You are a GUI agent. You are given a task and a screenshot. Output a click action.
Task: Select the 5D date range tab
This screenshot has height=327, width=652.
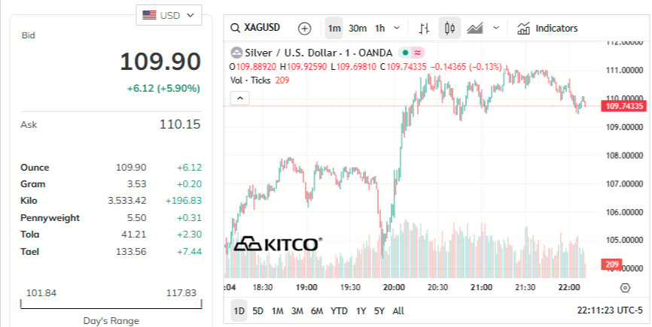click(x=257, y=310)
